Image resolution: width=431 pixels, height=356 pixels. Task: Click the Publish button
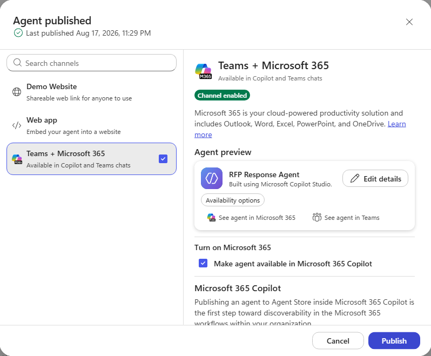point(394,341)
